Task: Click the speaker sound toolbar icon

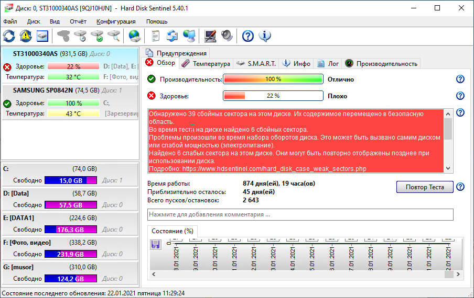Action: [x=227, y=36]
